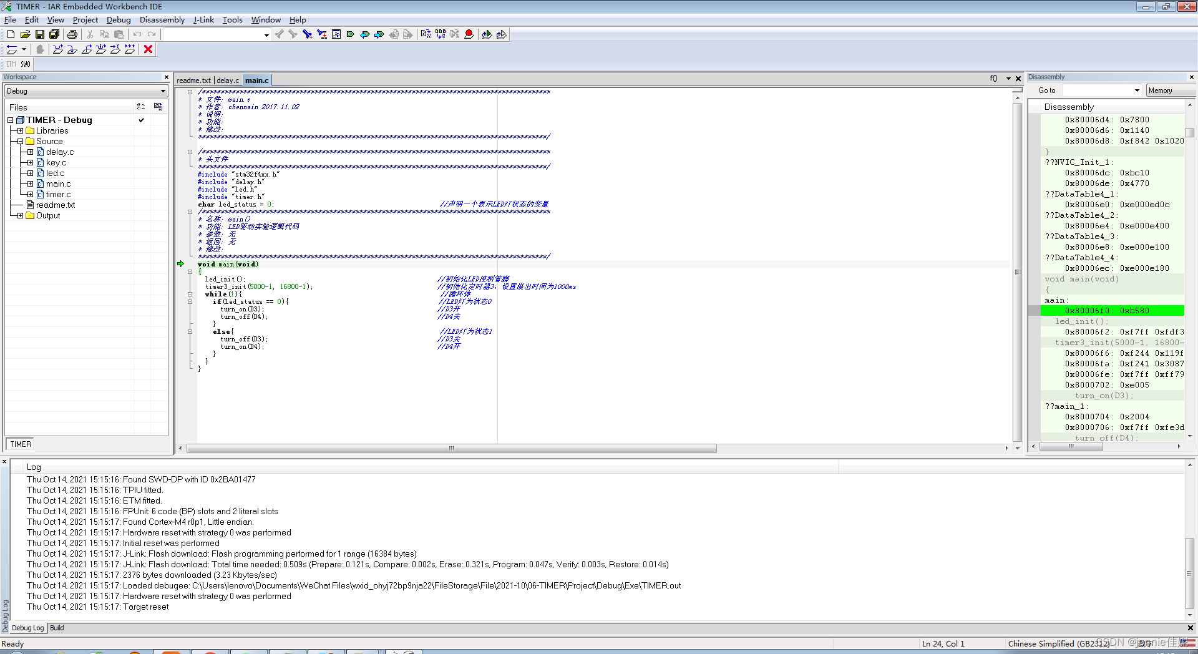Image resolution: width=1198 pixels, height=654 pixels.
Task: Click the Save All toolbar icon
Action: point(54,34)
